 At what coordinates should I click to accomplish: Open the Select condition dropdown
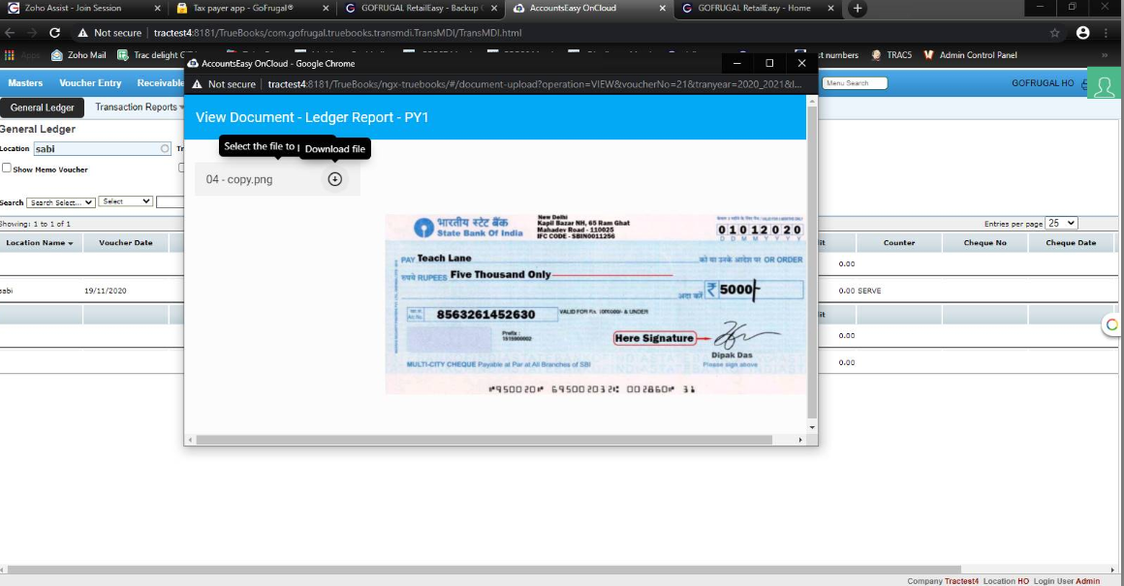point(125,202)
